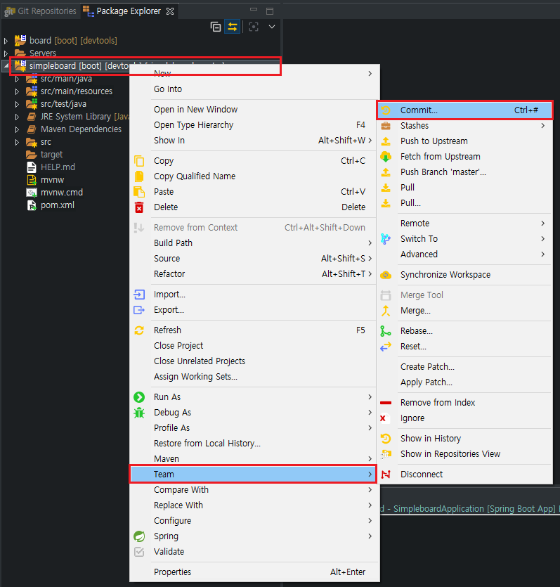Open the Maven submenu
This screenshot has height=587, width=560.
[253, 458]
